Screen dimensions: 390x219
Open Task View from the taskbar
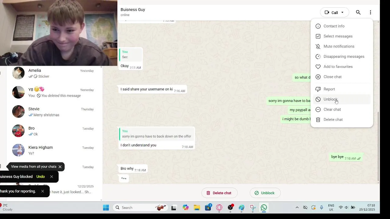[174, 208]
